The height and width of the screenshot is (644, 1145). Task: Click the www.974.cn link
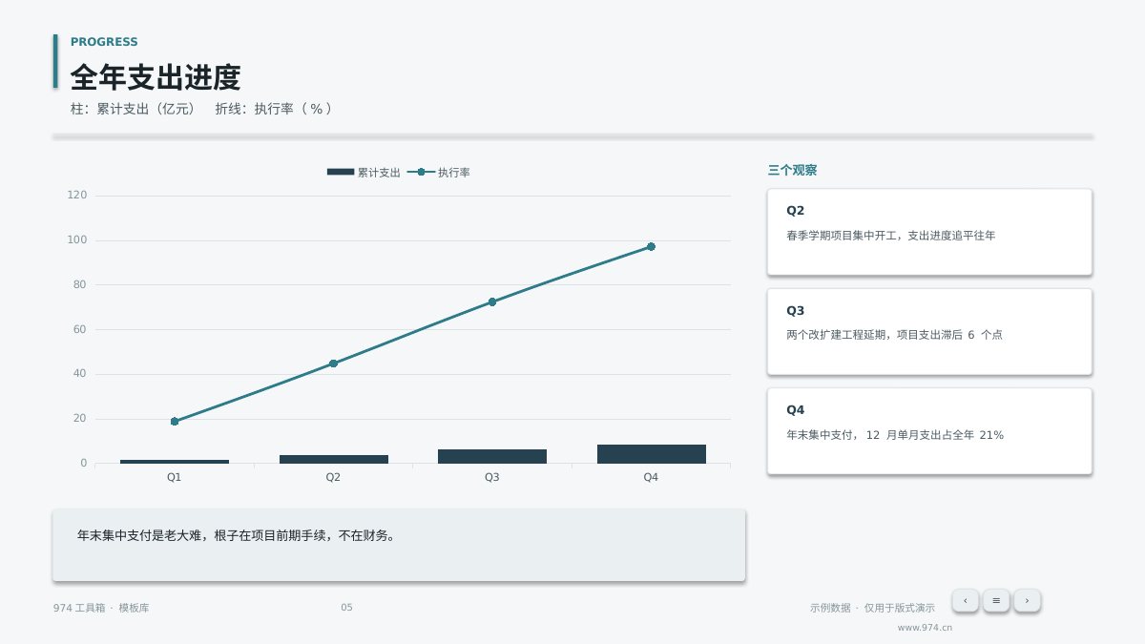tap(925, 628)
